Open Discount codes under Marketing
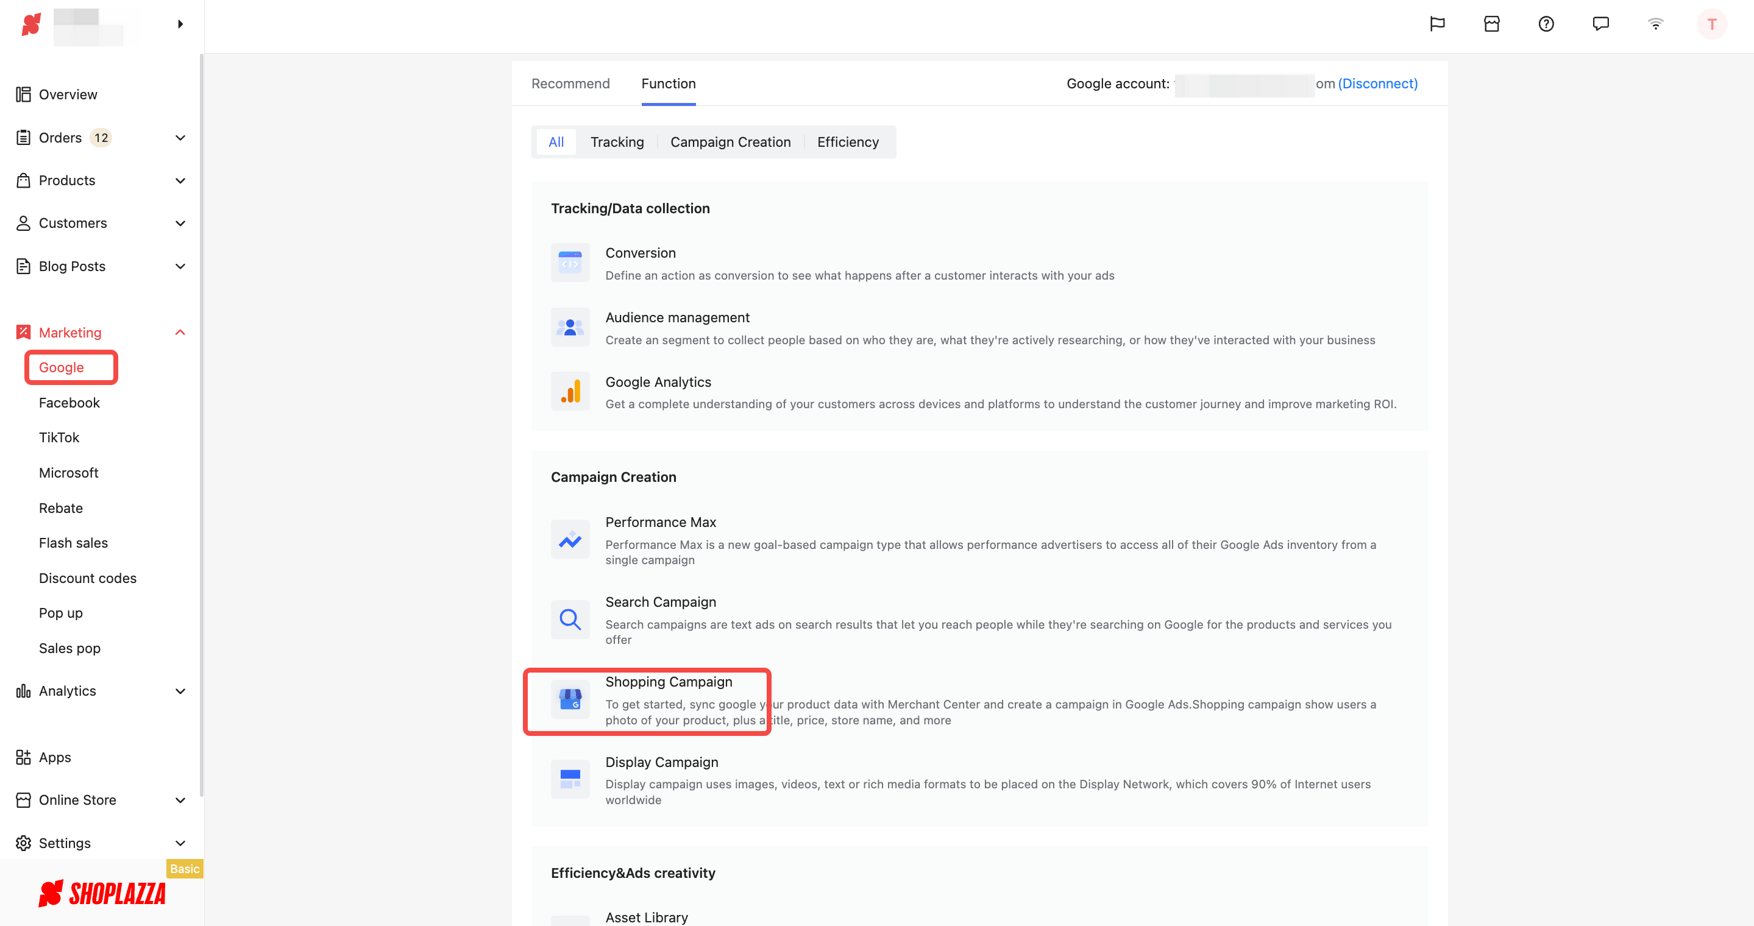Image resolution: width=1754 pixels, height=926 pixels. 88,578
